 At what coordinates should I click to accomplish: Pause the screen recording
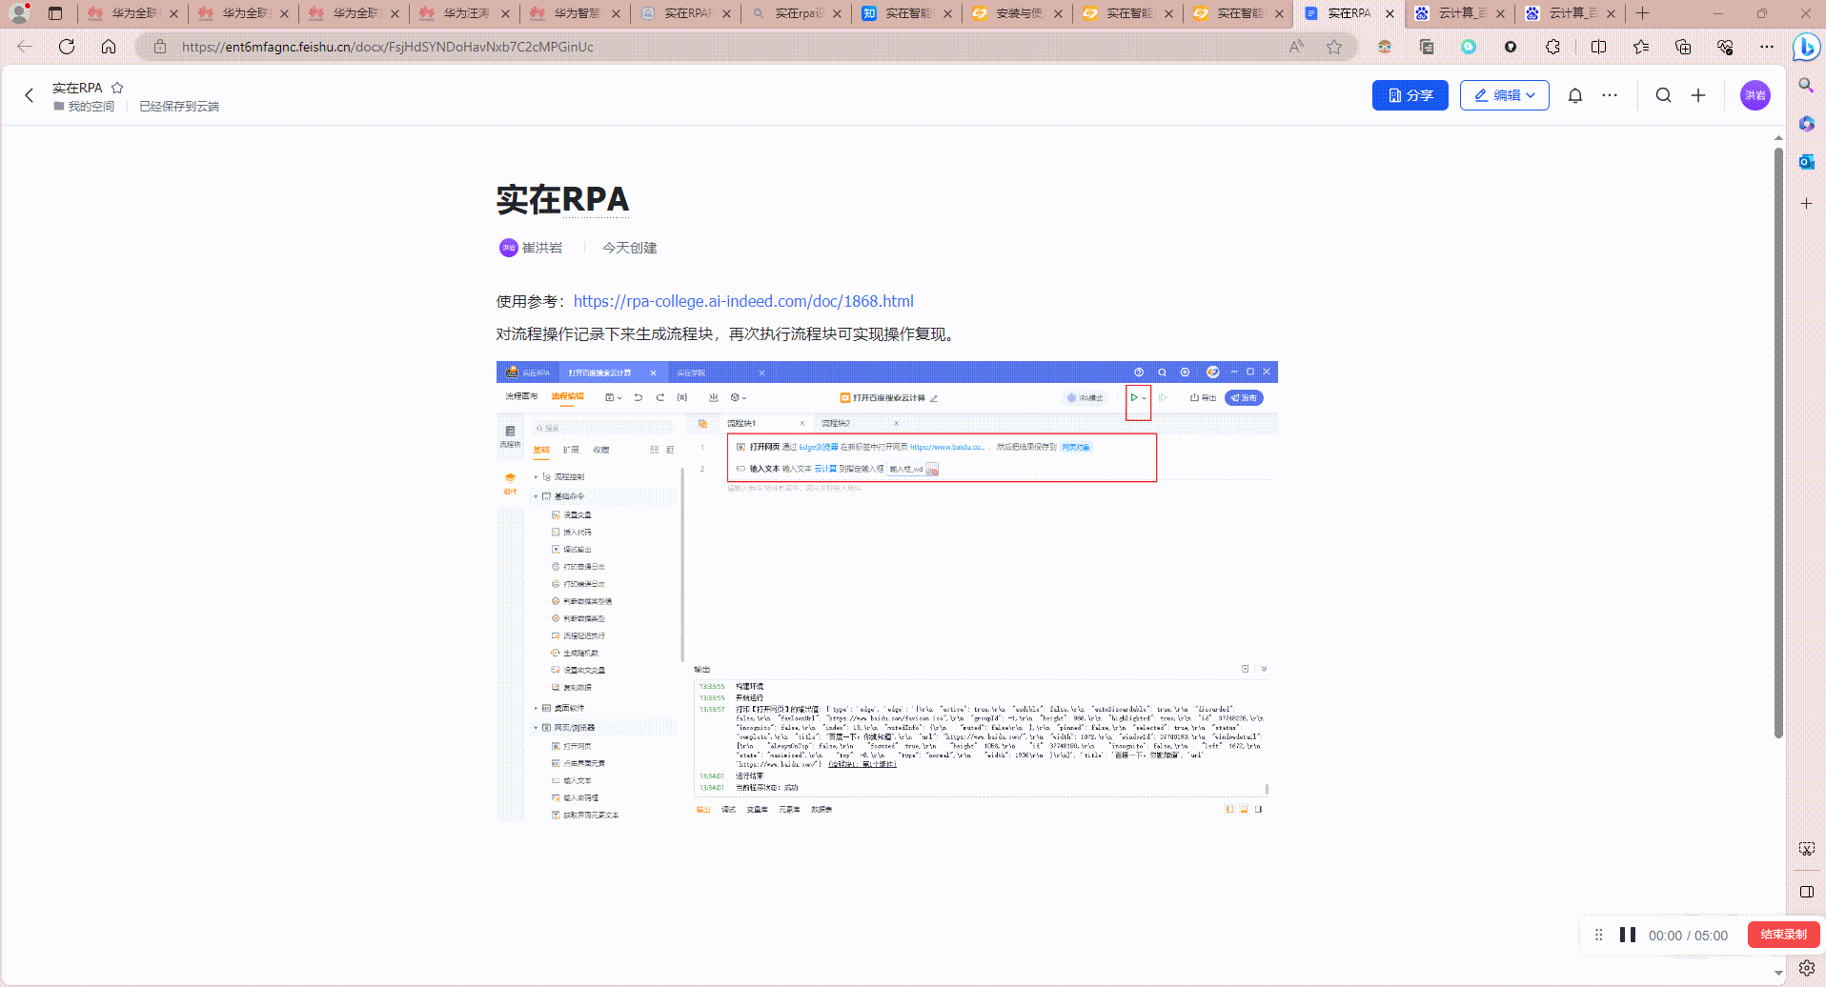(x=1628, y=935)
